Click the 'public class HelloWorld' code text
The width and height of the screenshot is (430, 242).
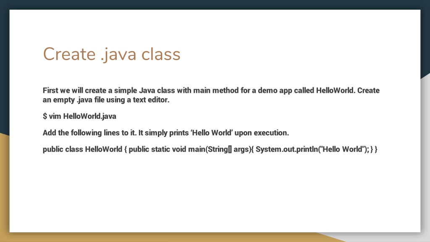pos(84,149)
